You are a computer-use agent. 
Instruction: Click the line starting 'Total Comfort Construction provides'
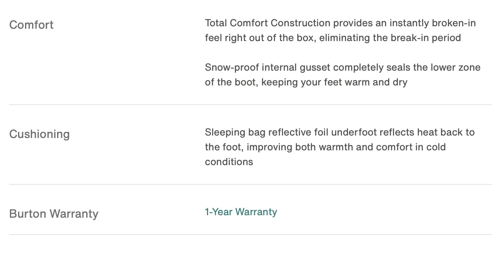[x=340, y=23]
